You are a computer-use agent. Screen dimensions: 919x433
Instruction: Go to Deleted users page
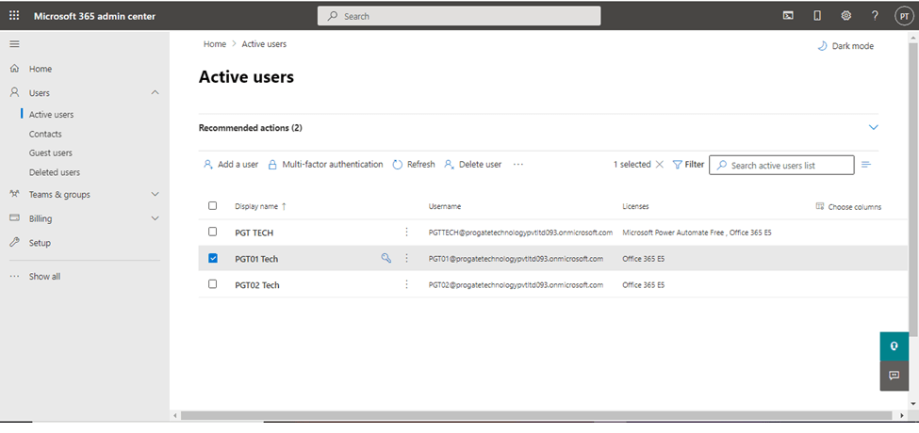click(x=54, y=172)
